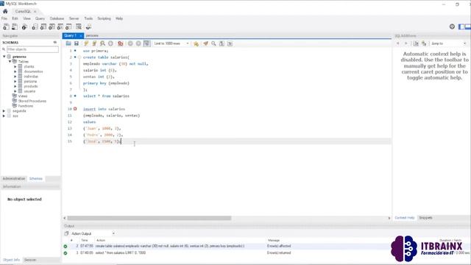This screenshot has height=265, width=471.
Task: Open the Scripting menu
Action: [105, 18]
